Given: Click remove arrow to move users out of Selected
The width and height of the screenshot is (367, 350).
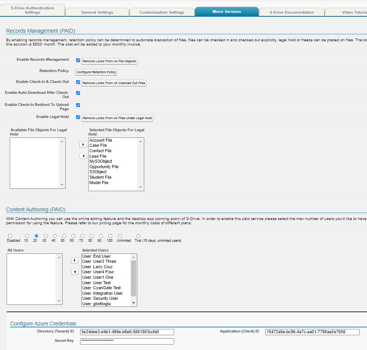Looking at the screenshot, I should pyautogui.click(x=75, y=272).
